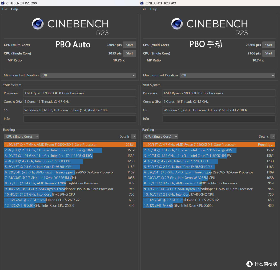The width and height of the screenshot is (280, 270).
Task: Select i7-1165G7 @ 28W row in left window
Action: (x=70, y=150)
